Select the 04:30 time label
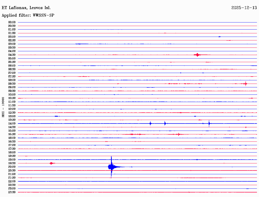Screen dimensions: 259x197 point(12,55)
